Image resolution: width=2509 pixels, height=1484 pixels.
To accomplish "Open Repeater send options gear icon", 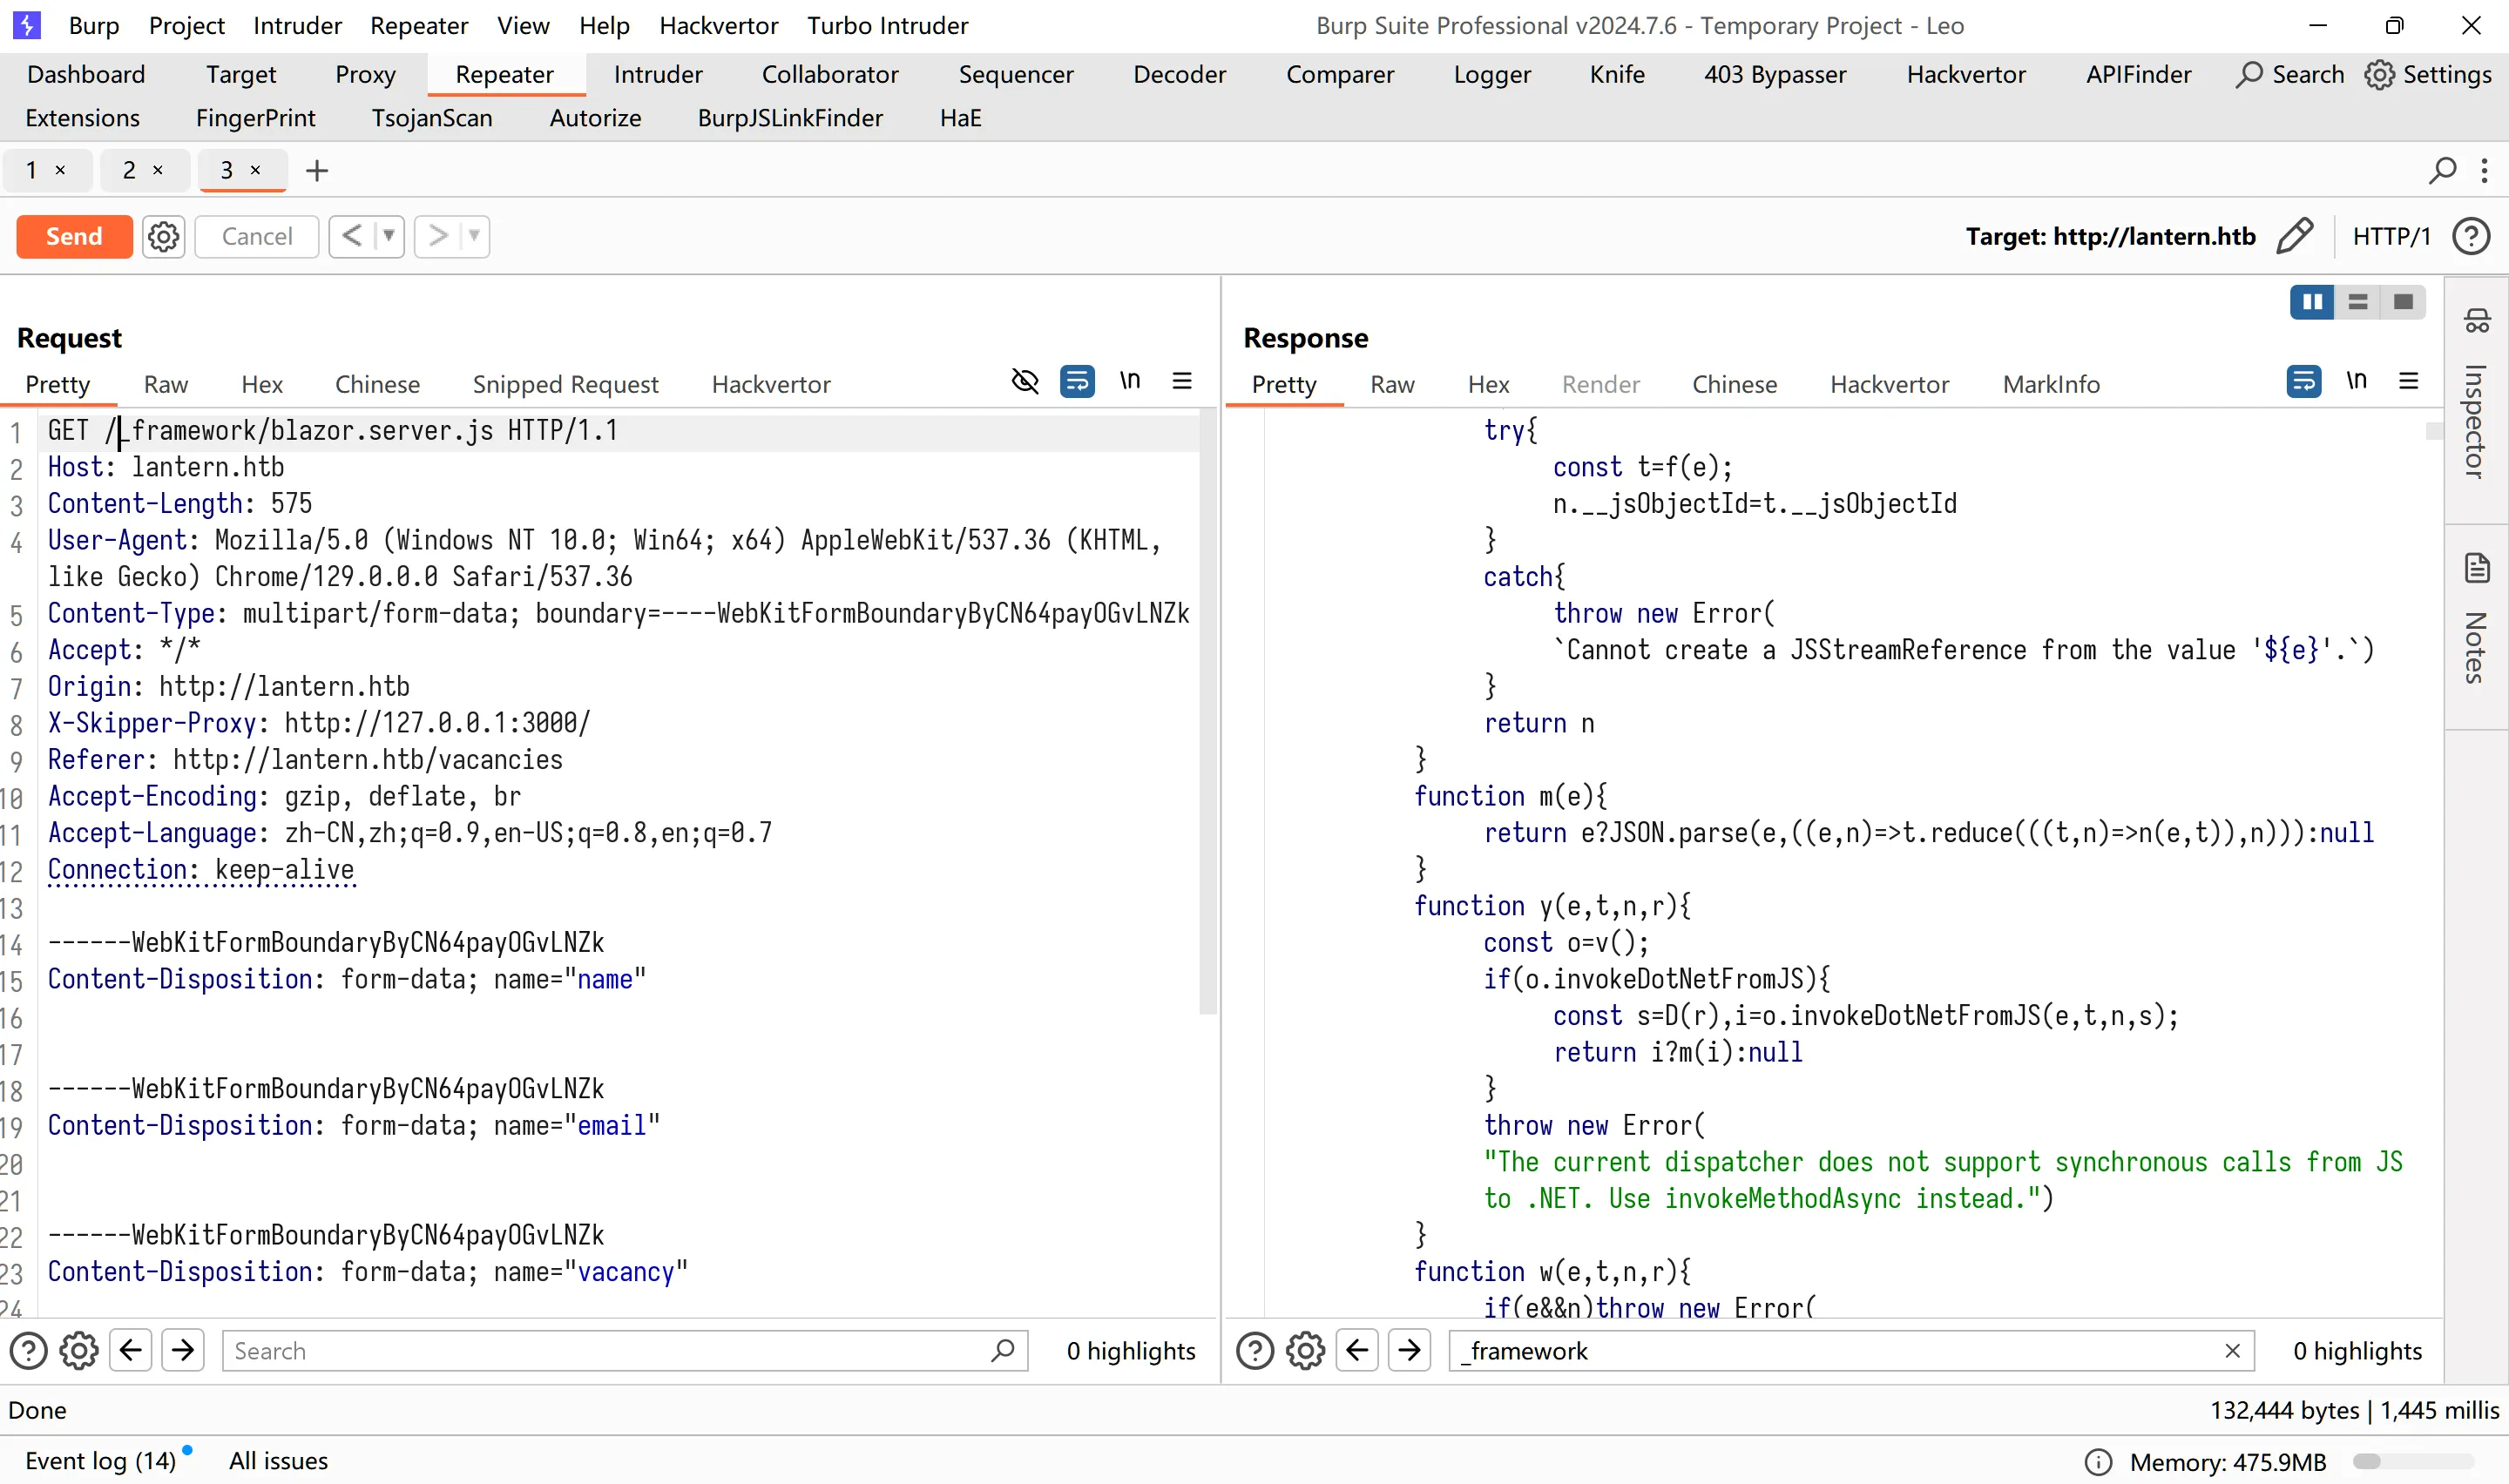I will click(163, 237).
